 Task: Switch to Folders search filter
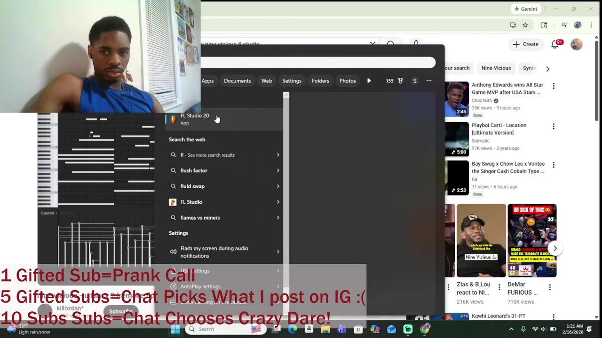[320, 81]
